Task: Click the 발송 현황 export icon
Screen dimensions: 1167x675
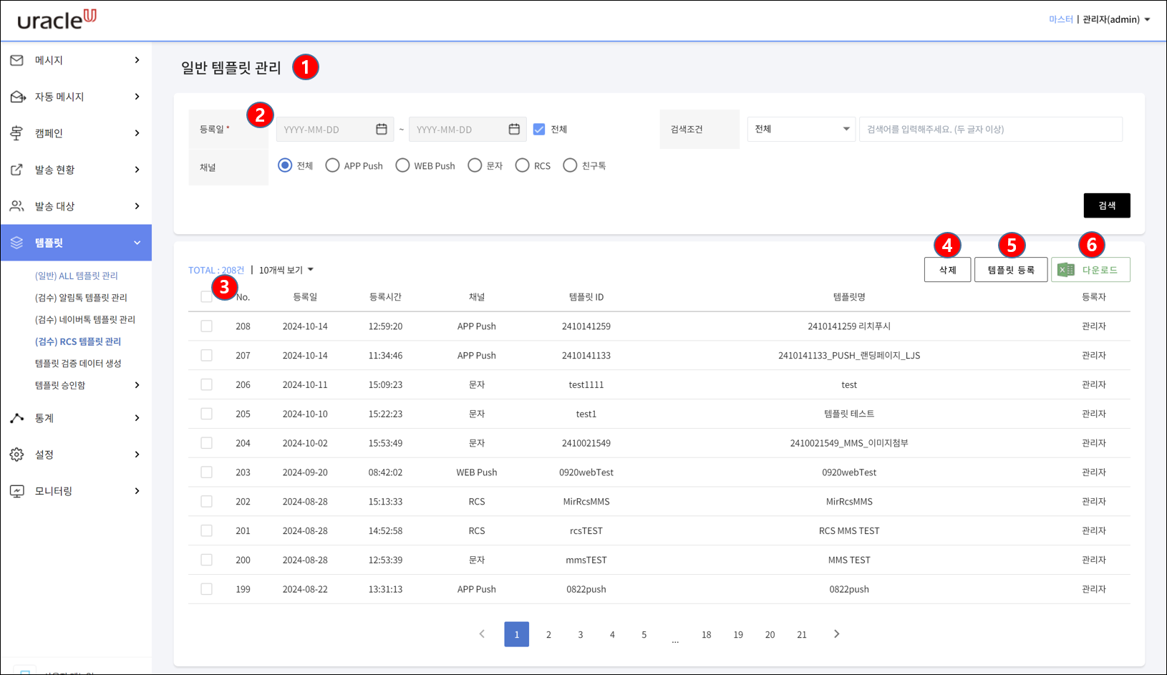Action: coord(16,170)
